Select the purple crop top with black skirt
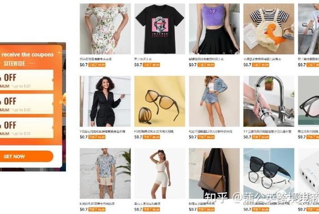 (x=214, y=29)
